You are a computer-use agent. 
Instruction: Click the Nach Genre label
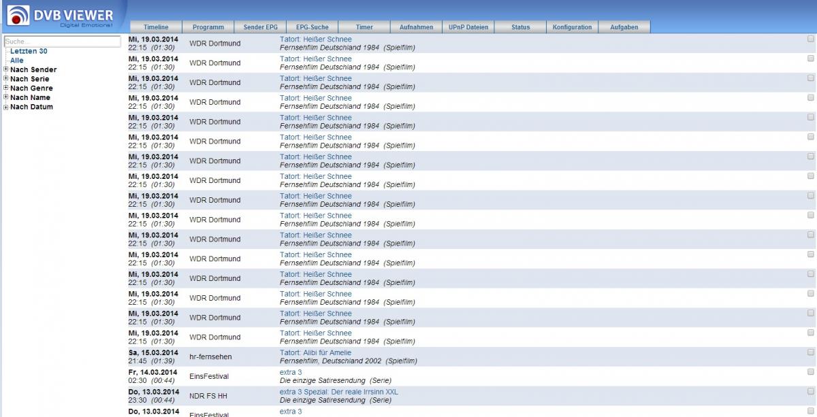pos(31,88)
